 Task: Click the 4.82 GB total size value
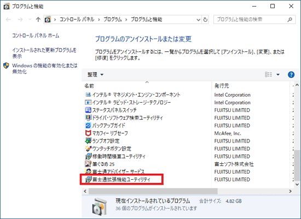[x=234, y=201]
